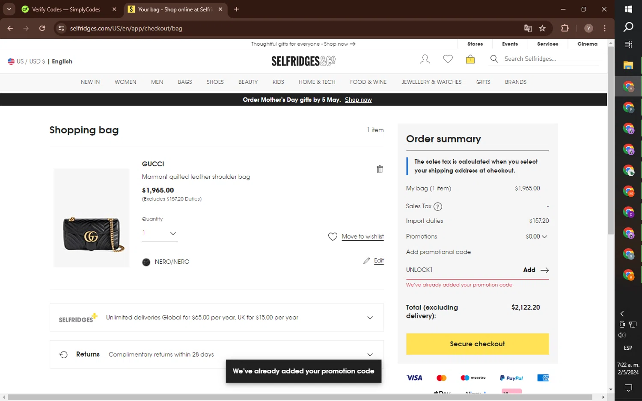Click the pencil edit icon
The image size is (642, 401).
click(366, 261)
